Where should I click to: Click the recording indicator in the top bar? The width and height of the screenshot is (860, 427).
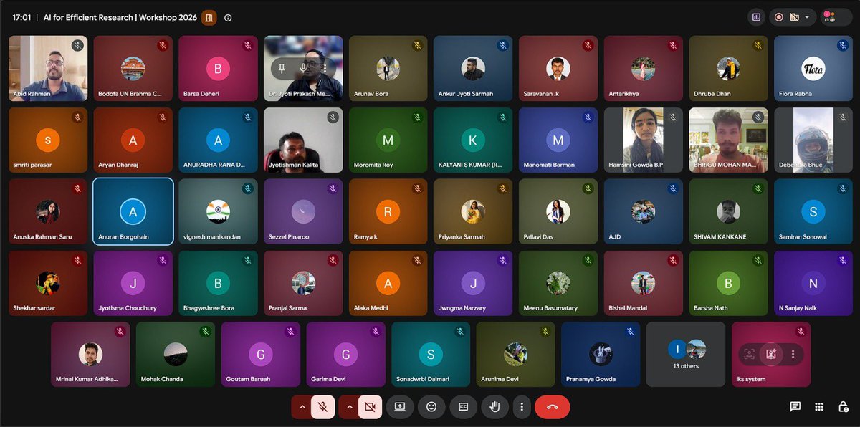point(779,17)
